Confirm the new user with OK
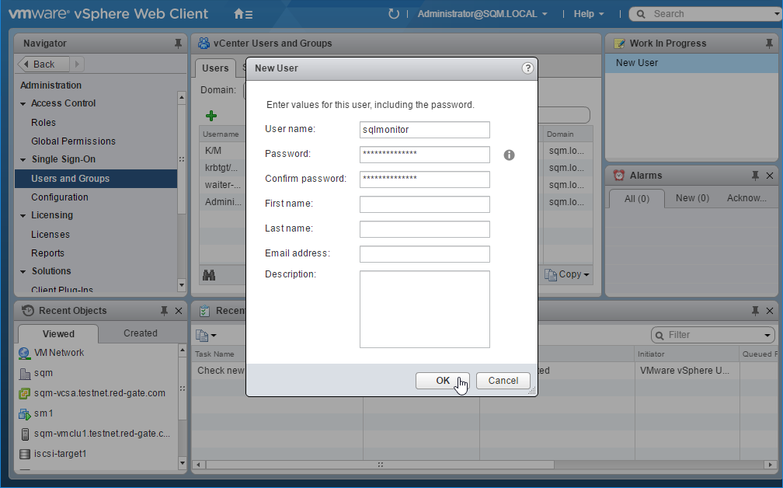The width and height of the screenshot is (783, 488). (x=442, y=381)
